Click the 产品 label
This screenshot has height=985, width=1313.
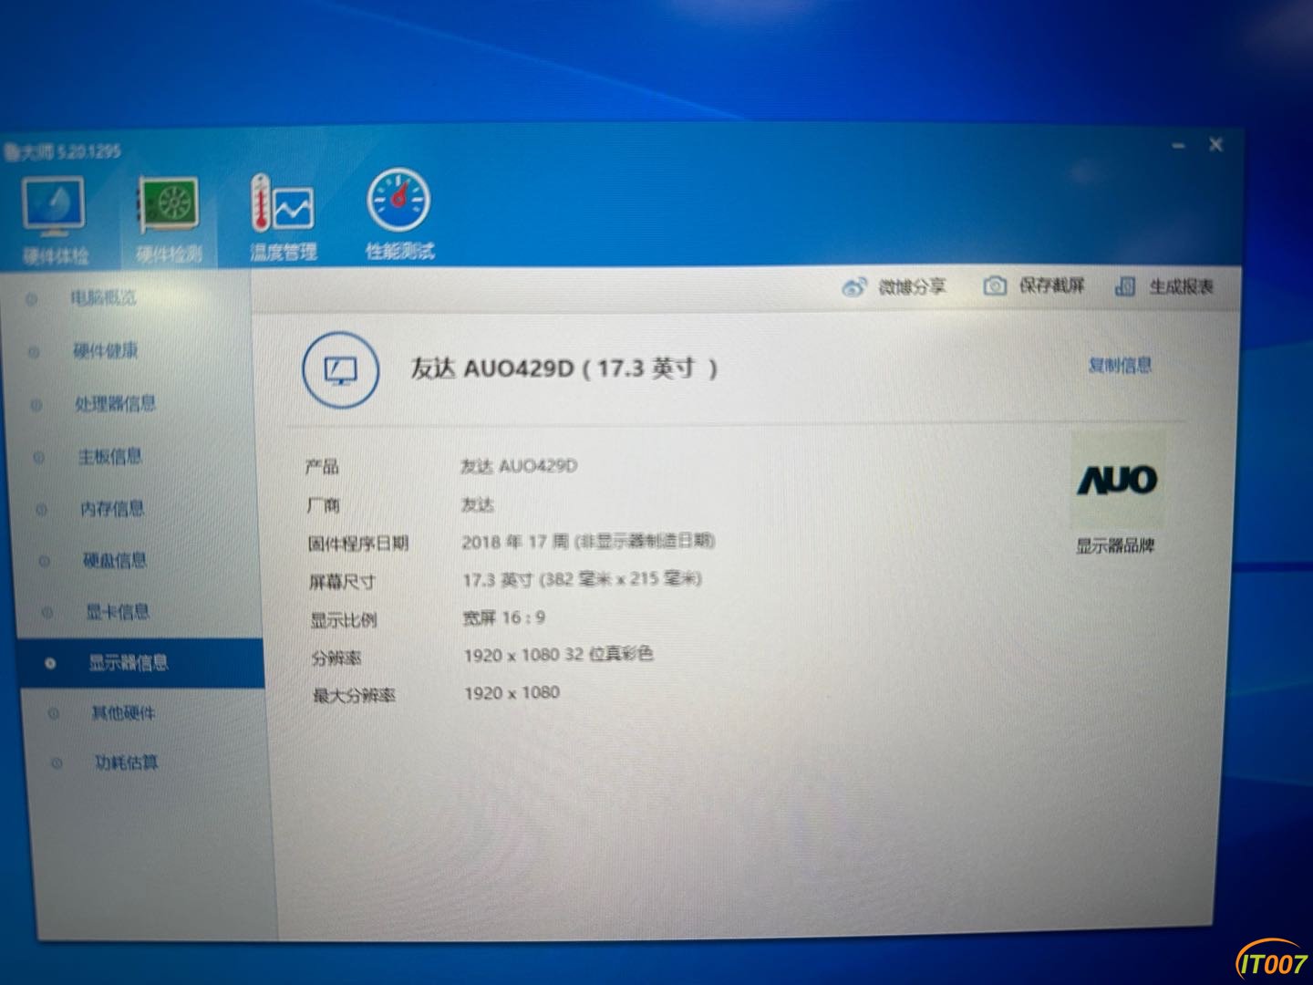[322, 467]
